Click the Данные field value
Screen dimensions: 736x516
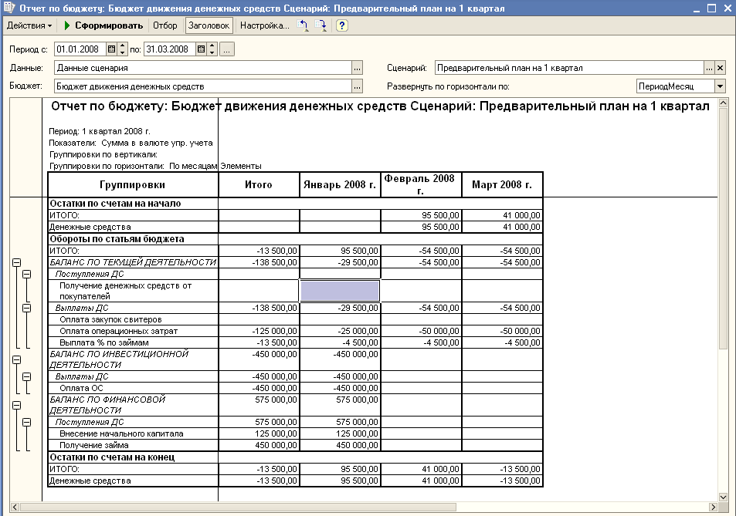click(203, 68)
